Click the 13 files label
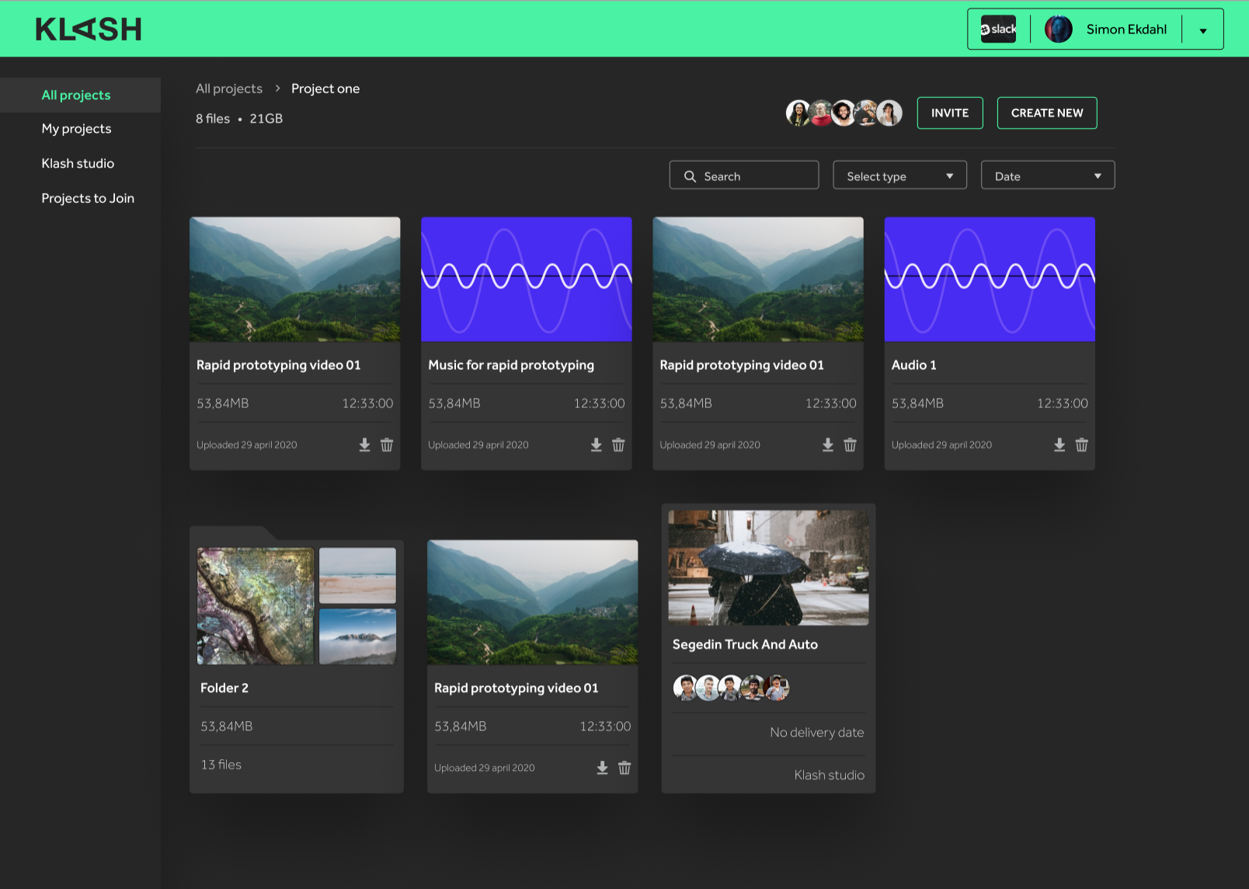 point(221,765)
